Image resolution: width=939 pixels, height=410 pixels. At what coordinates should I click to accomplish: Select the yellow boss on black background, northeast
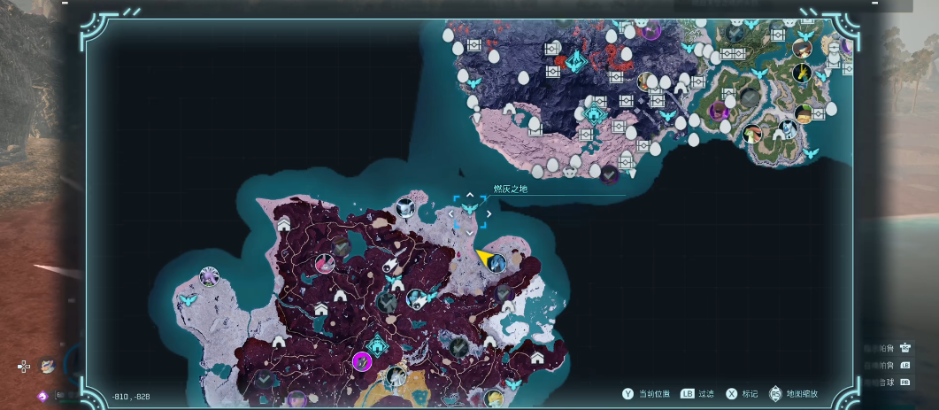pos(802,73)
